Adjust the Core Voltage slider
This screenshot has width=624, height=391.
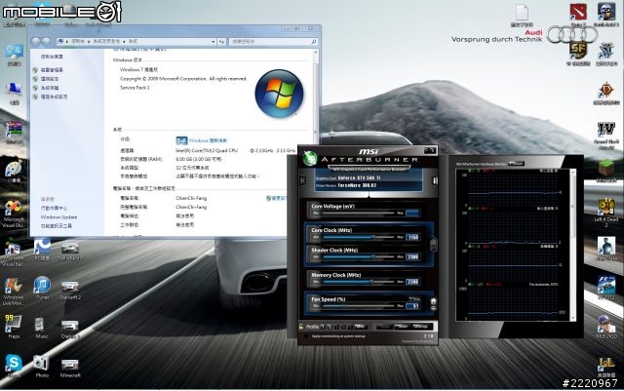(x=358, y=214)
